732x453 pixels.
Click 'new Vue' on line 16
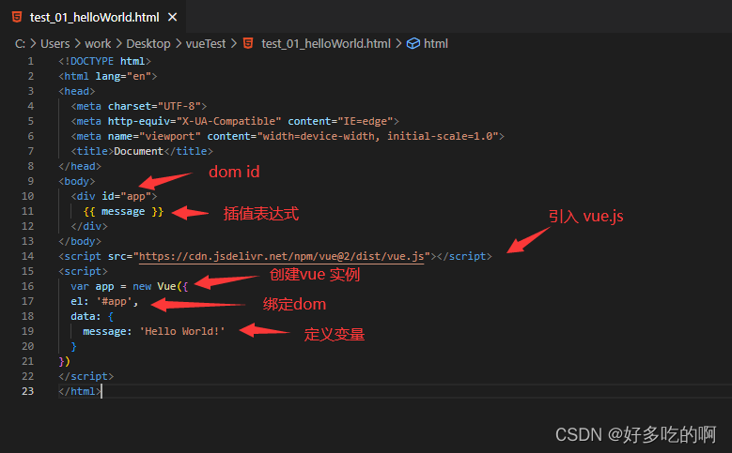[x=154, y=286]
